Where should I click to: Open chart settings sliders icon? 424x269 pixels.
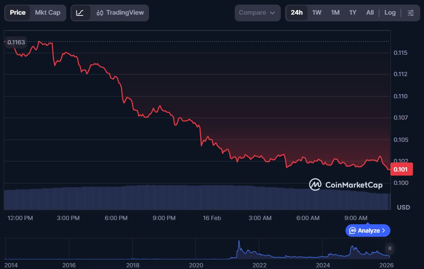411,13
